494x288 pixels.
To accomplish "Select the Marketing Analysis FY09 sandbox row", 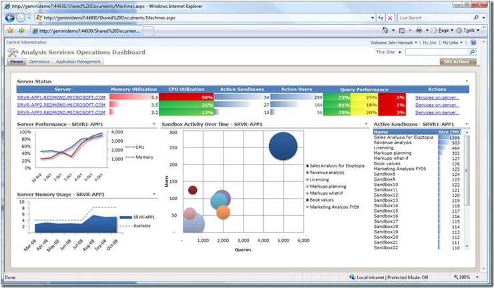I will 417,169.
